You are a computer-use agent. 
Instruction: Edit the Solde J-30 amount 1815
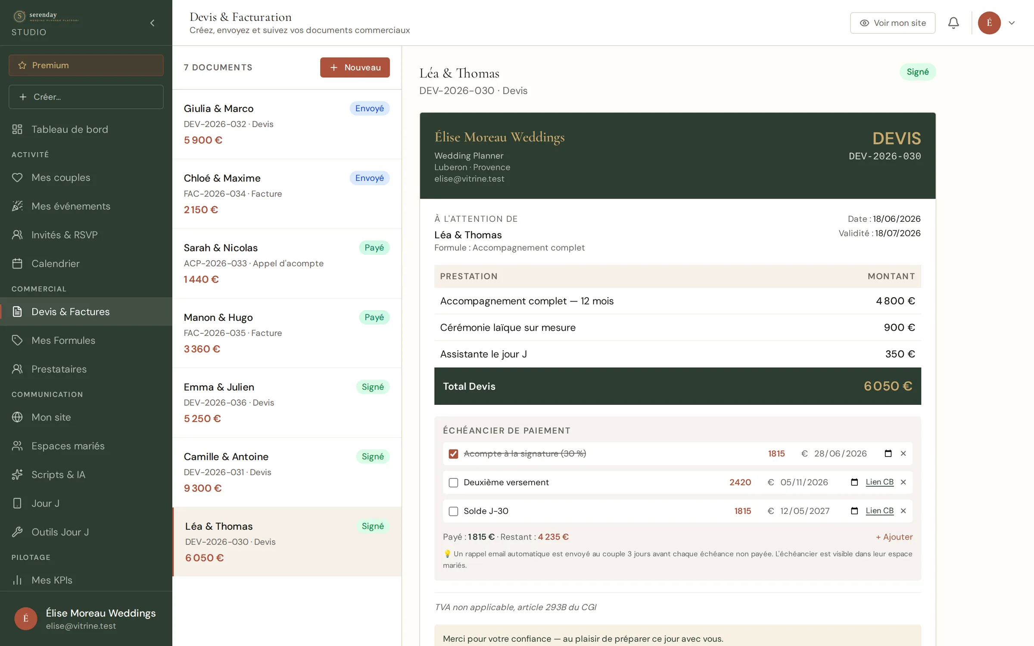tap(742, 511)
